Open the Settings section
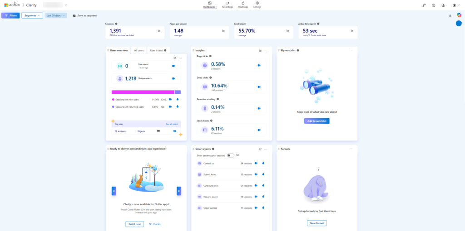 [257, 5]
